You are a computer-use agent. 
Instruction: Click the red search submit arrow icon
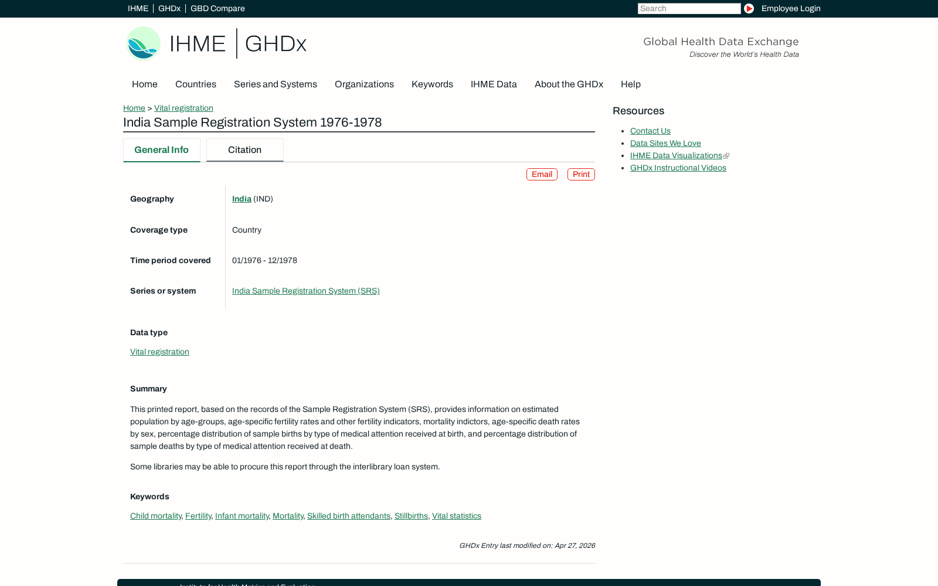tap(749, 9)
